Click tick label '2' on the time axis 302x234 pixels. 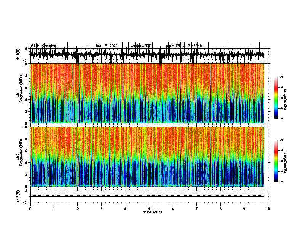coord(78,209)
